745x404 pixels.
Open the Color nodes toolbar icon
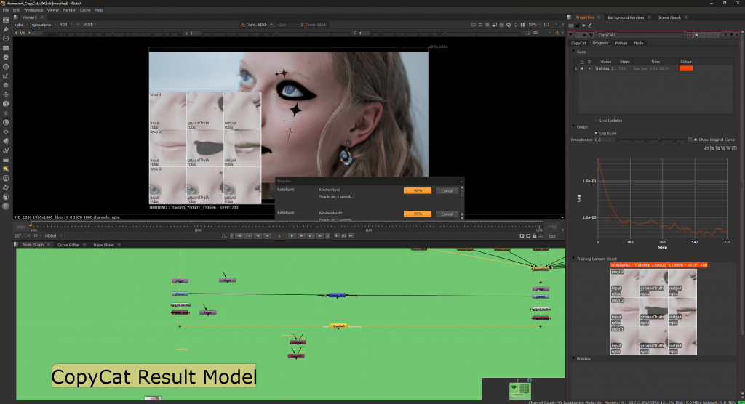point(6,57)
